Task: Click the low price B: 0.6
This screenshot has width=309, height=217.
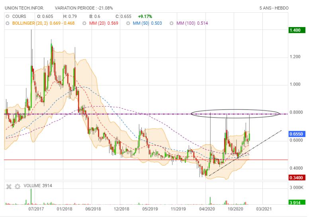Action: (x=95, y=16)
